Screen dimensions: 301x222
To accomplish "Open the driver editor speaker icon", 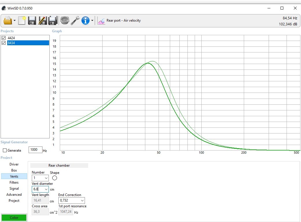I will (65, 20).
